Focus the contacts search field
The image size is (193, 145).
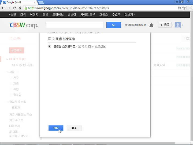point(74,25)
